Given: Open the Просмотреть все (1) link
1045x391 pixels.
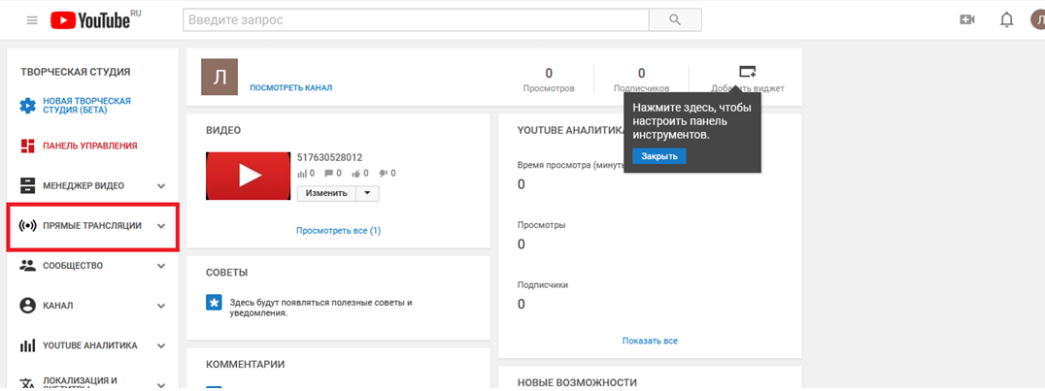Looking at the screenshot, I should pyautogui.click(x=339, y=231).
